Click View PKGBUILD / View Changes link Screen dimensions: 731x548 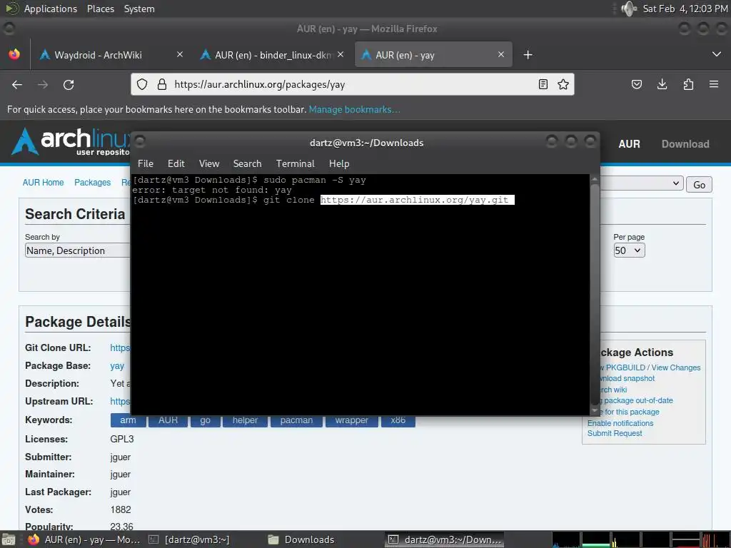650,367
